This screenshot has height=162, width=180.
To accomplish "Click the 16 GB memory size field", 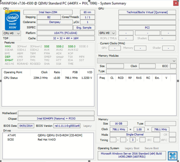I will tap(119, 123).
